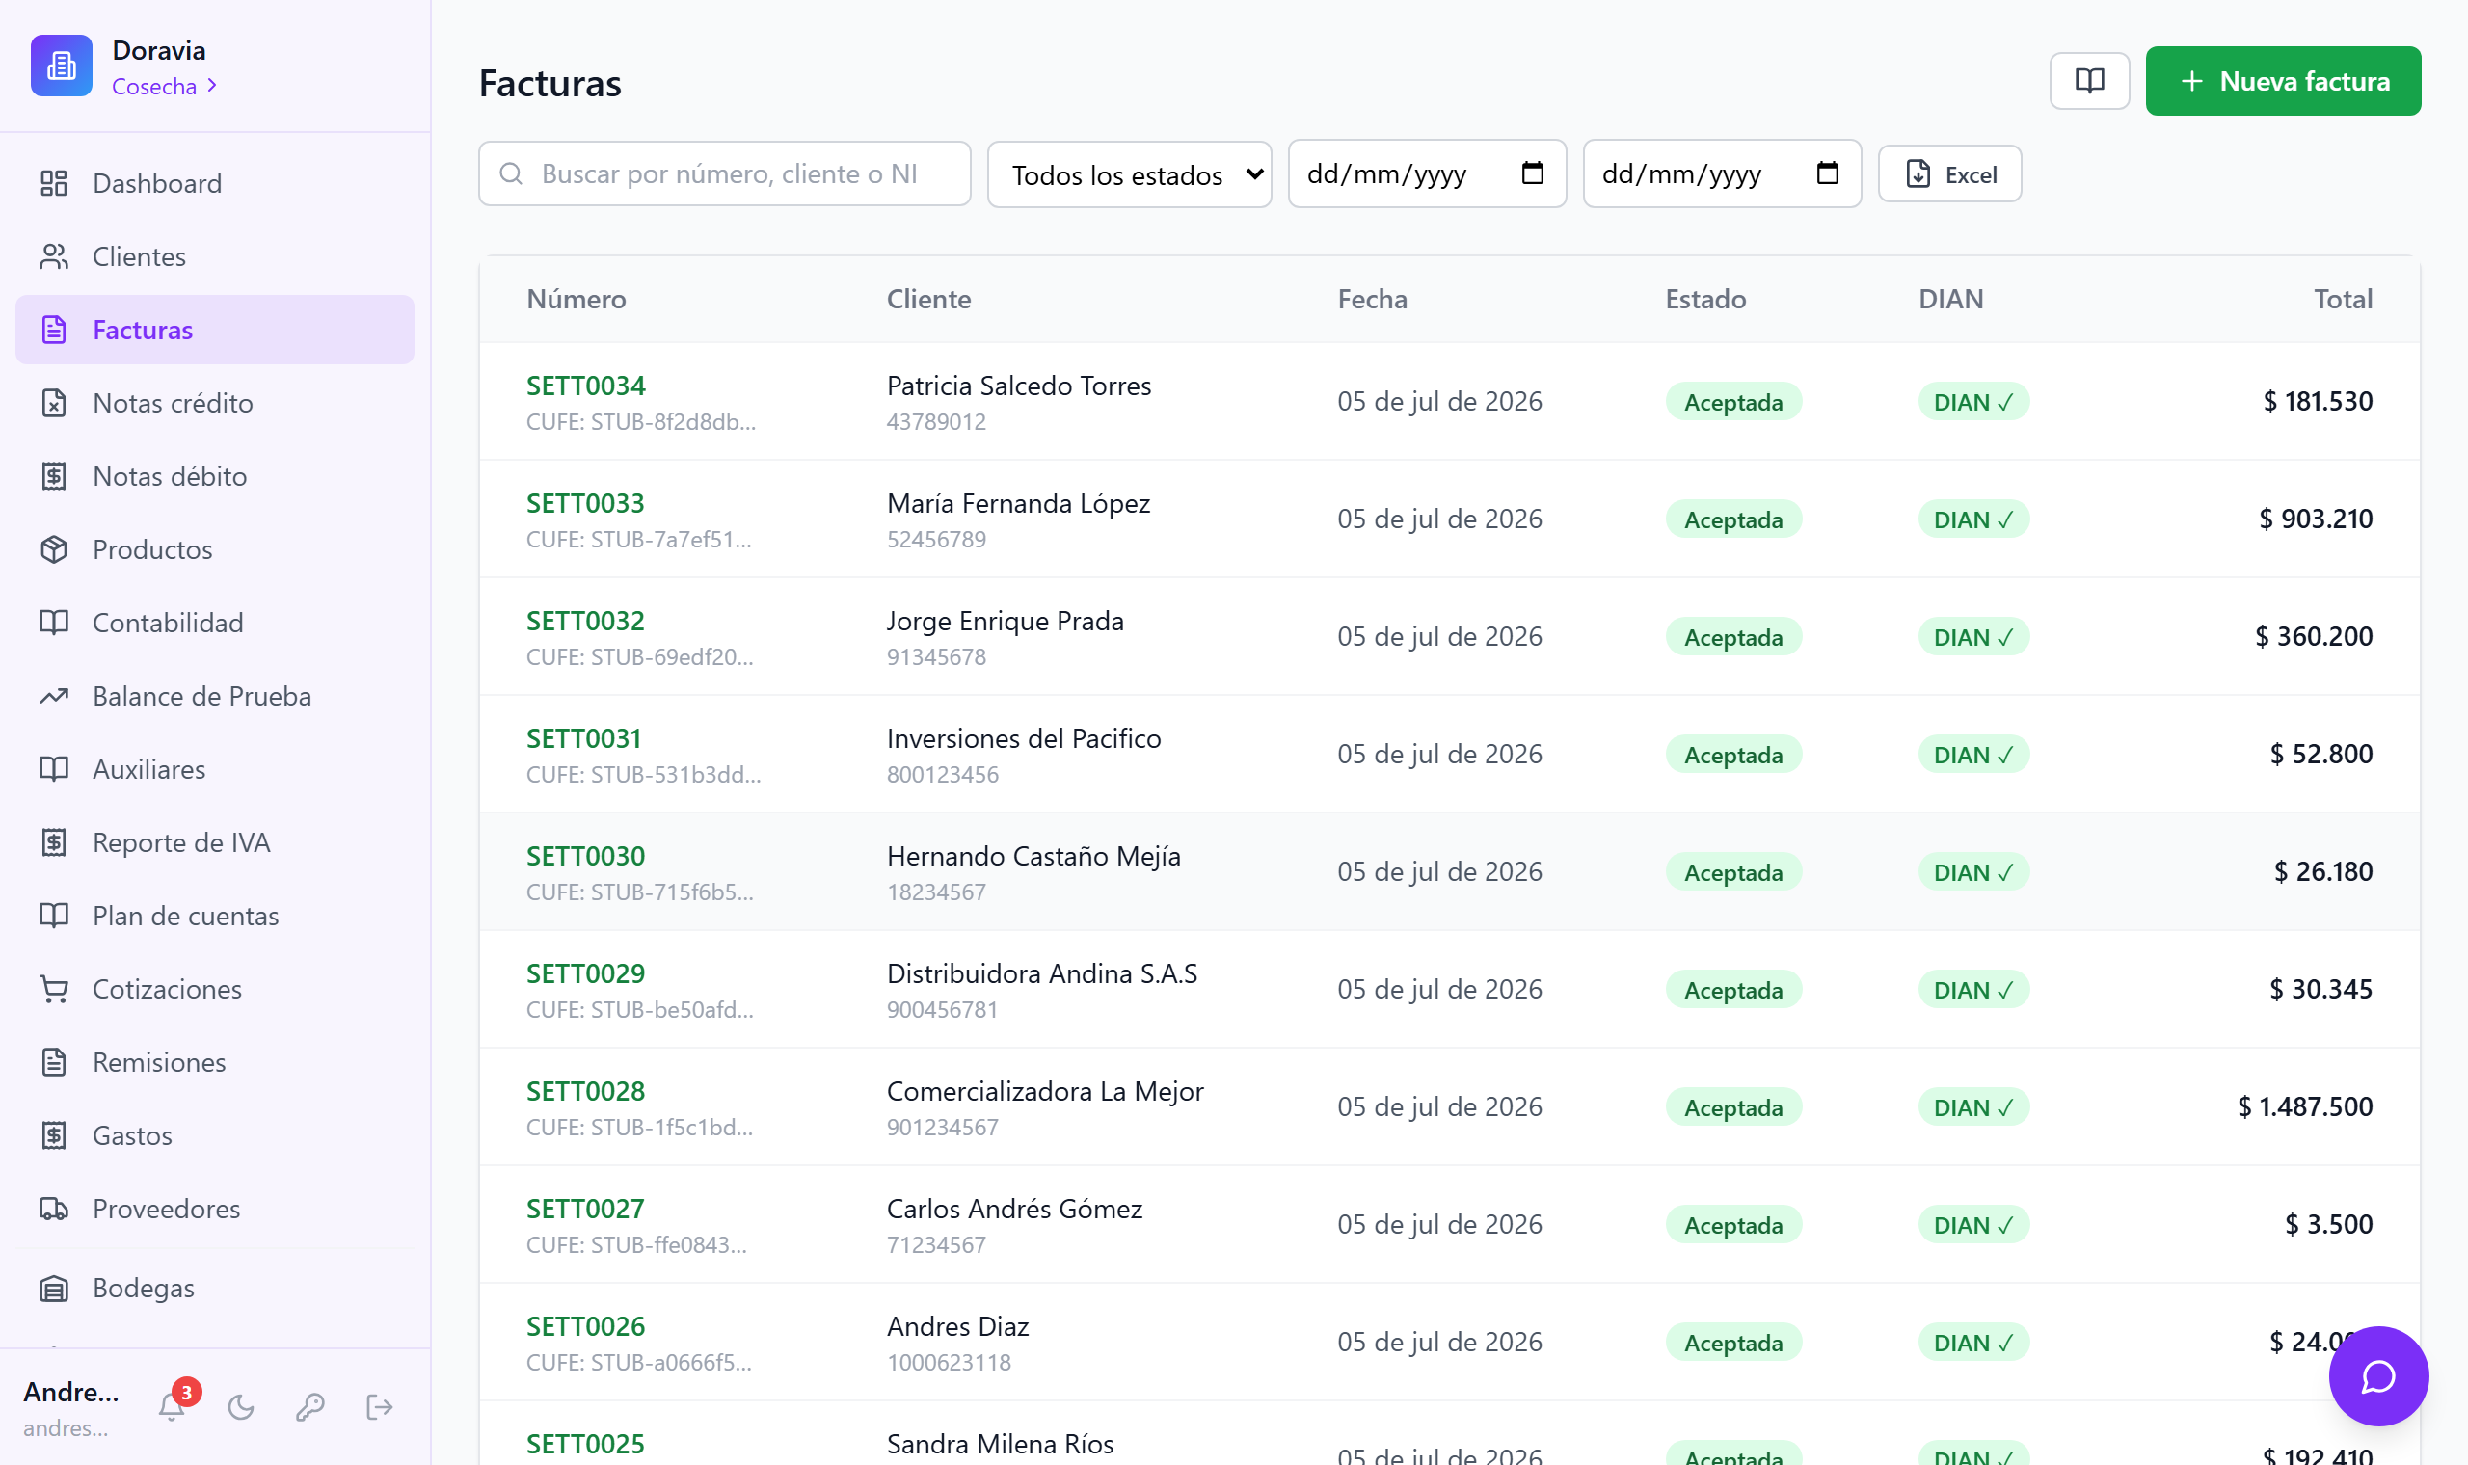Navigate to Contabilidad
Viewport: 2468px width, 1465px height.
(215, 623)
